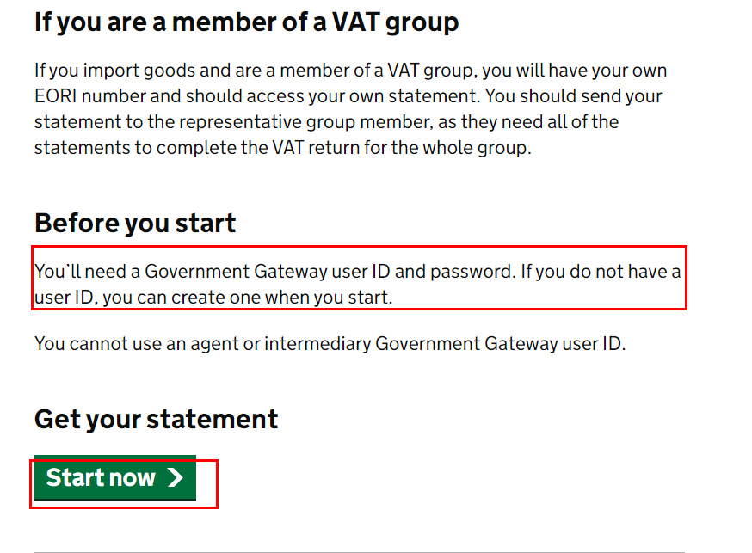The height and width of the screenshot is (553, 752).
Task: Click the line 'statements to complete the VAT return'
Action: click(282, 148)
